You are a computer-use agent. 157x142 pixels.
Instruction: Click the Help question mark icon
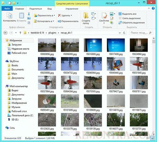pyautogui.click(x=153, y=9)
